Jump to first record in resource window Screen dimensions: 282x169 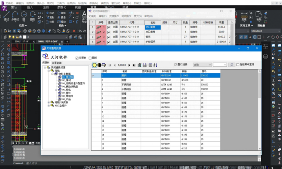(110, 65)
